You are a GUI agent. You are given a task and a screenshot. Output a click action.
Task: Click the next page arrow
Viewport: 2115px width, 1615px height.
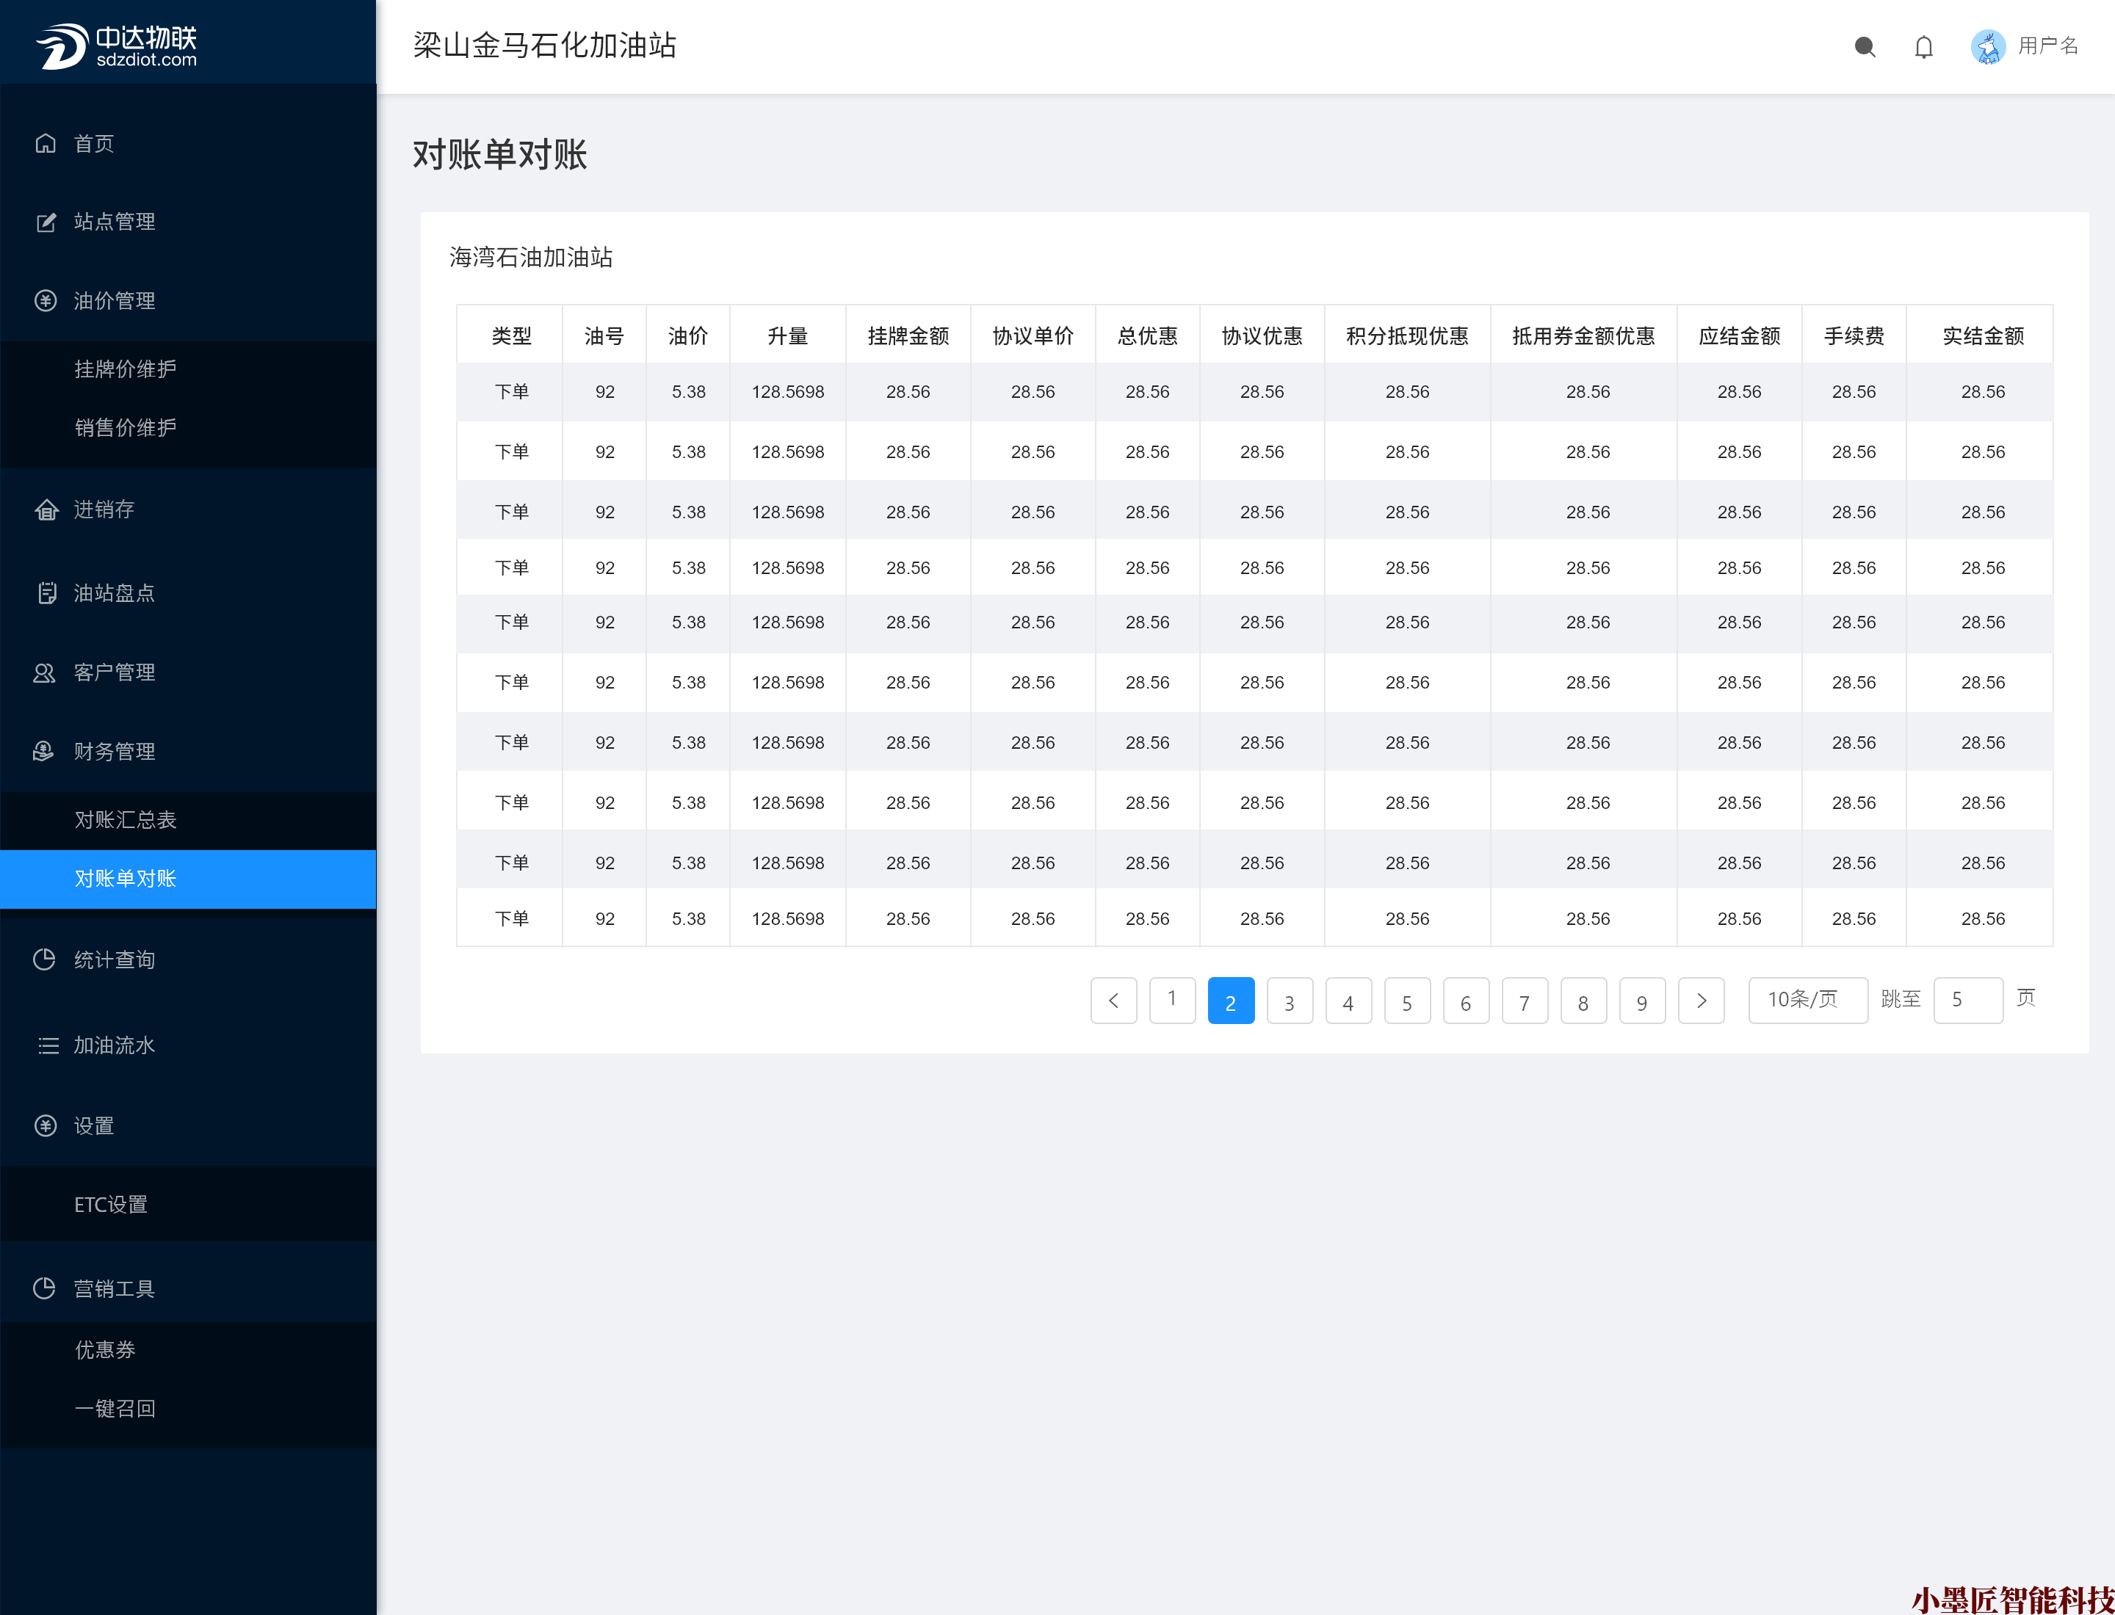(1701, 1001)
